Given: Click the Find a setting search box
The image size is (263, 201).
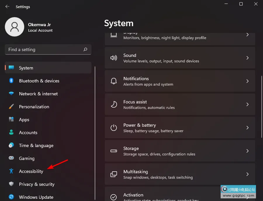Looking at the screenshot, I should point(48,49).
